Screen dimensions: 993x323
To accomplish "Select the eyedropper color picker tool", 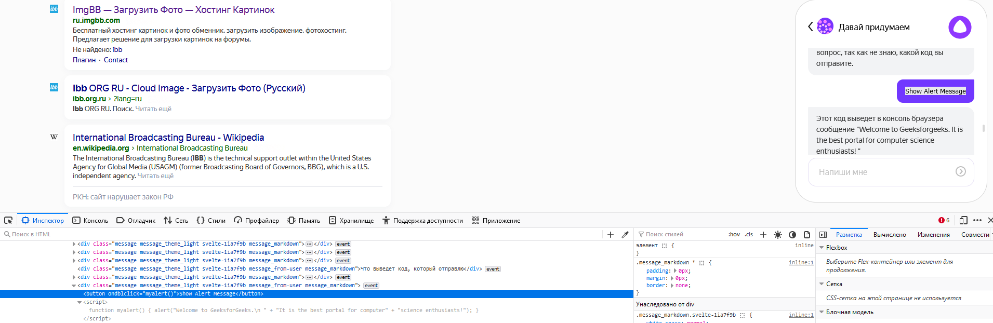I will pyautogui.click(x=625, y=235).
